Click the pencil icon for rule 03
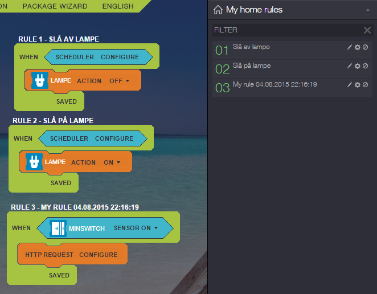Image resolution: width=377 pixels, height=294 pixels. [350, 85]
